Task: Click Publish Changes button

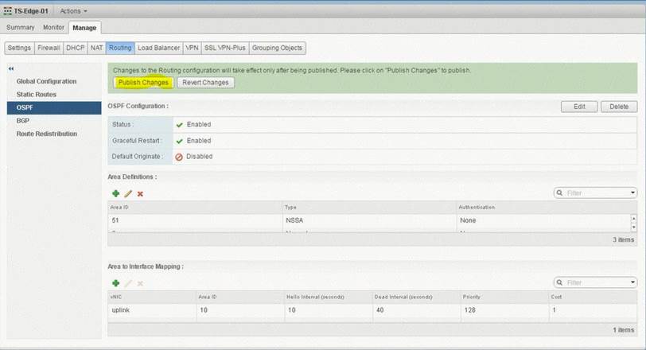Action: click(x=143, y=83)
